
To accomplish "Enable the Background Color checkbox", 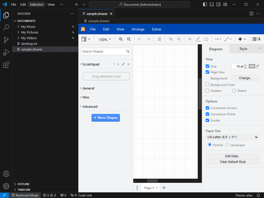I will coord(208,85).
